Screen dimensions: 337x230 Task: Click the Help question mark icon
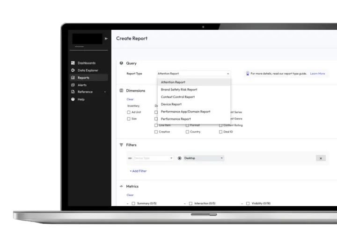coord(73,99)
